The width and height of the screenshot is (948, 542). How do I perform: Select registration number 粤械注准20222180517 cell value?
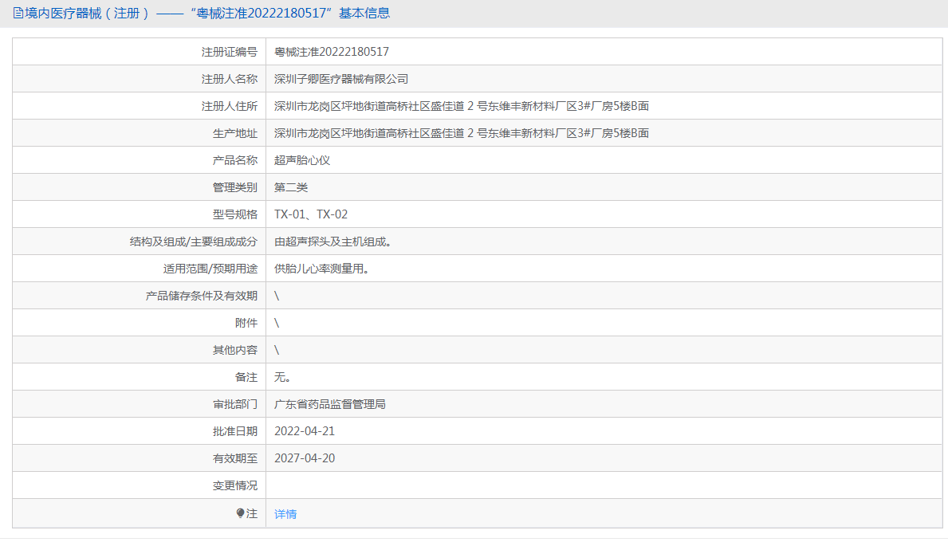[332, 52]
